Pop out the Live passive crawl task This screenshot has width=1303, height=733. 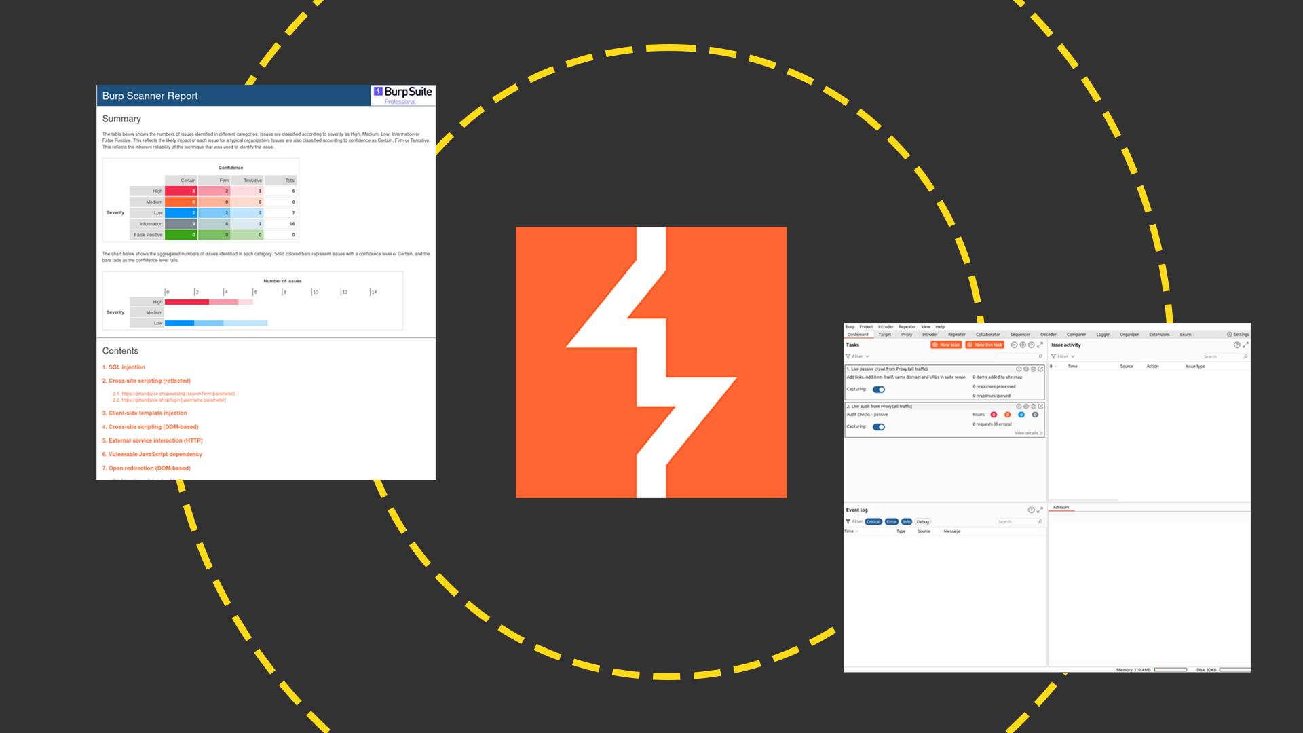tap(1040, 369)
